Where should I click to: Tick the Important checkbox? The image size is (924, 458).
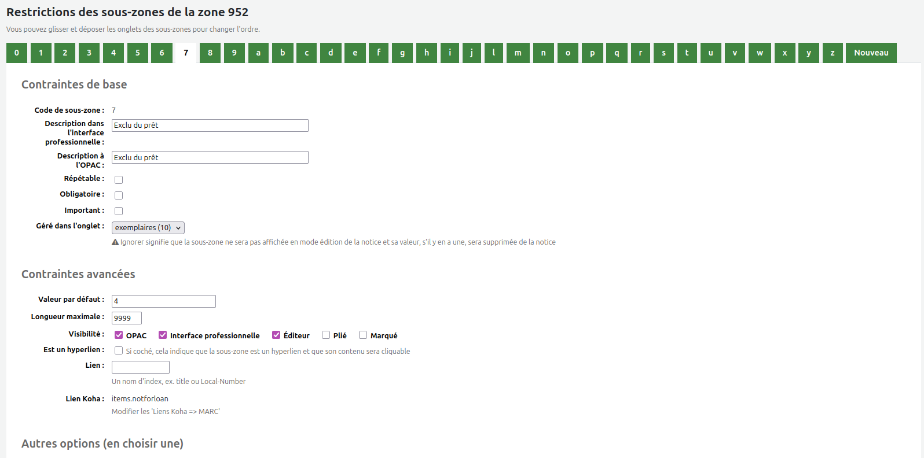click(x=119, y=211)
